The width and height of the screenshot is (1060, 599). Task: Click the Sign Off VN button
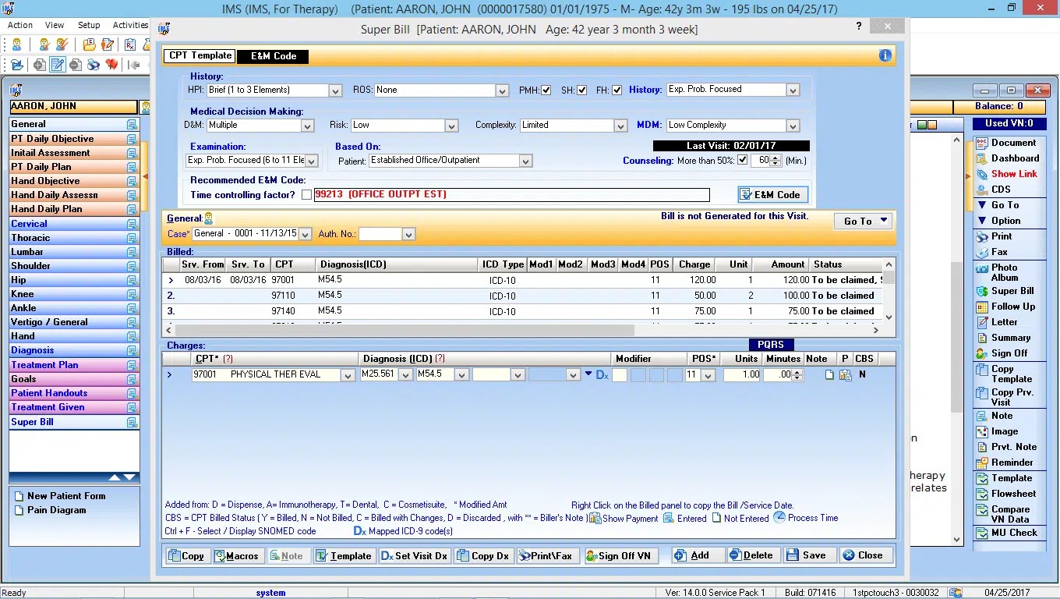(621, 555)
